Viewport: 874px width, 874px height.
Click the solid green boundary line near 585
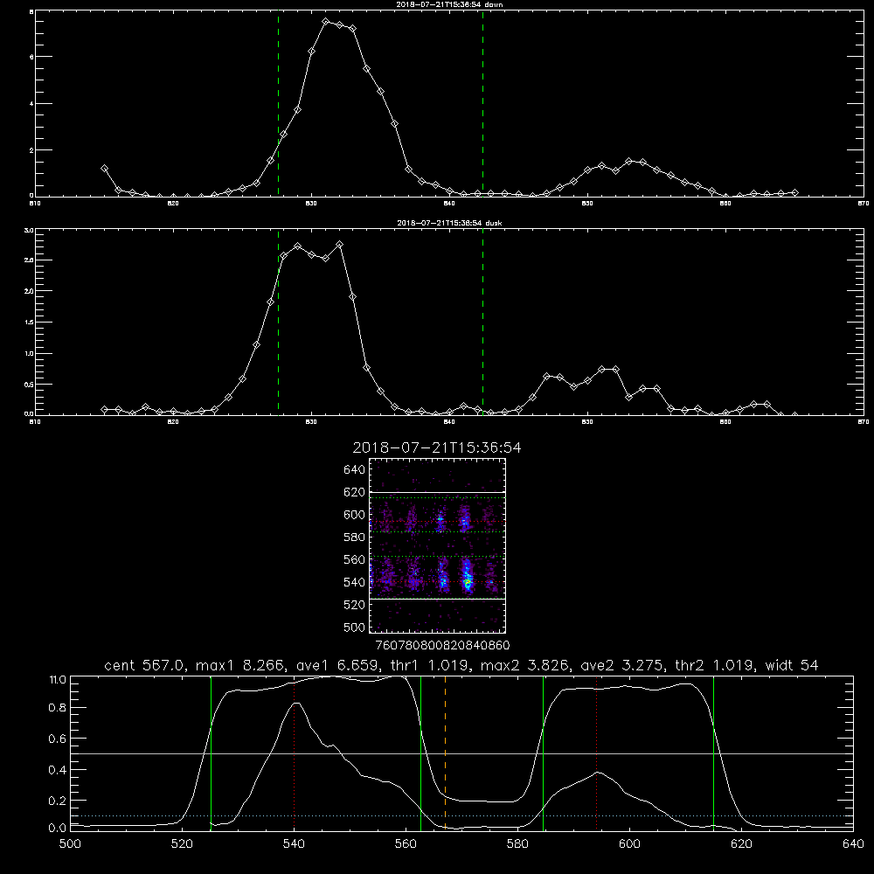pos(543,753)
